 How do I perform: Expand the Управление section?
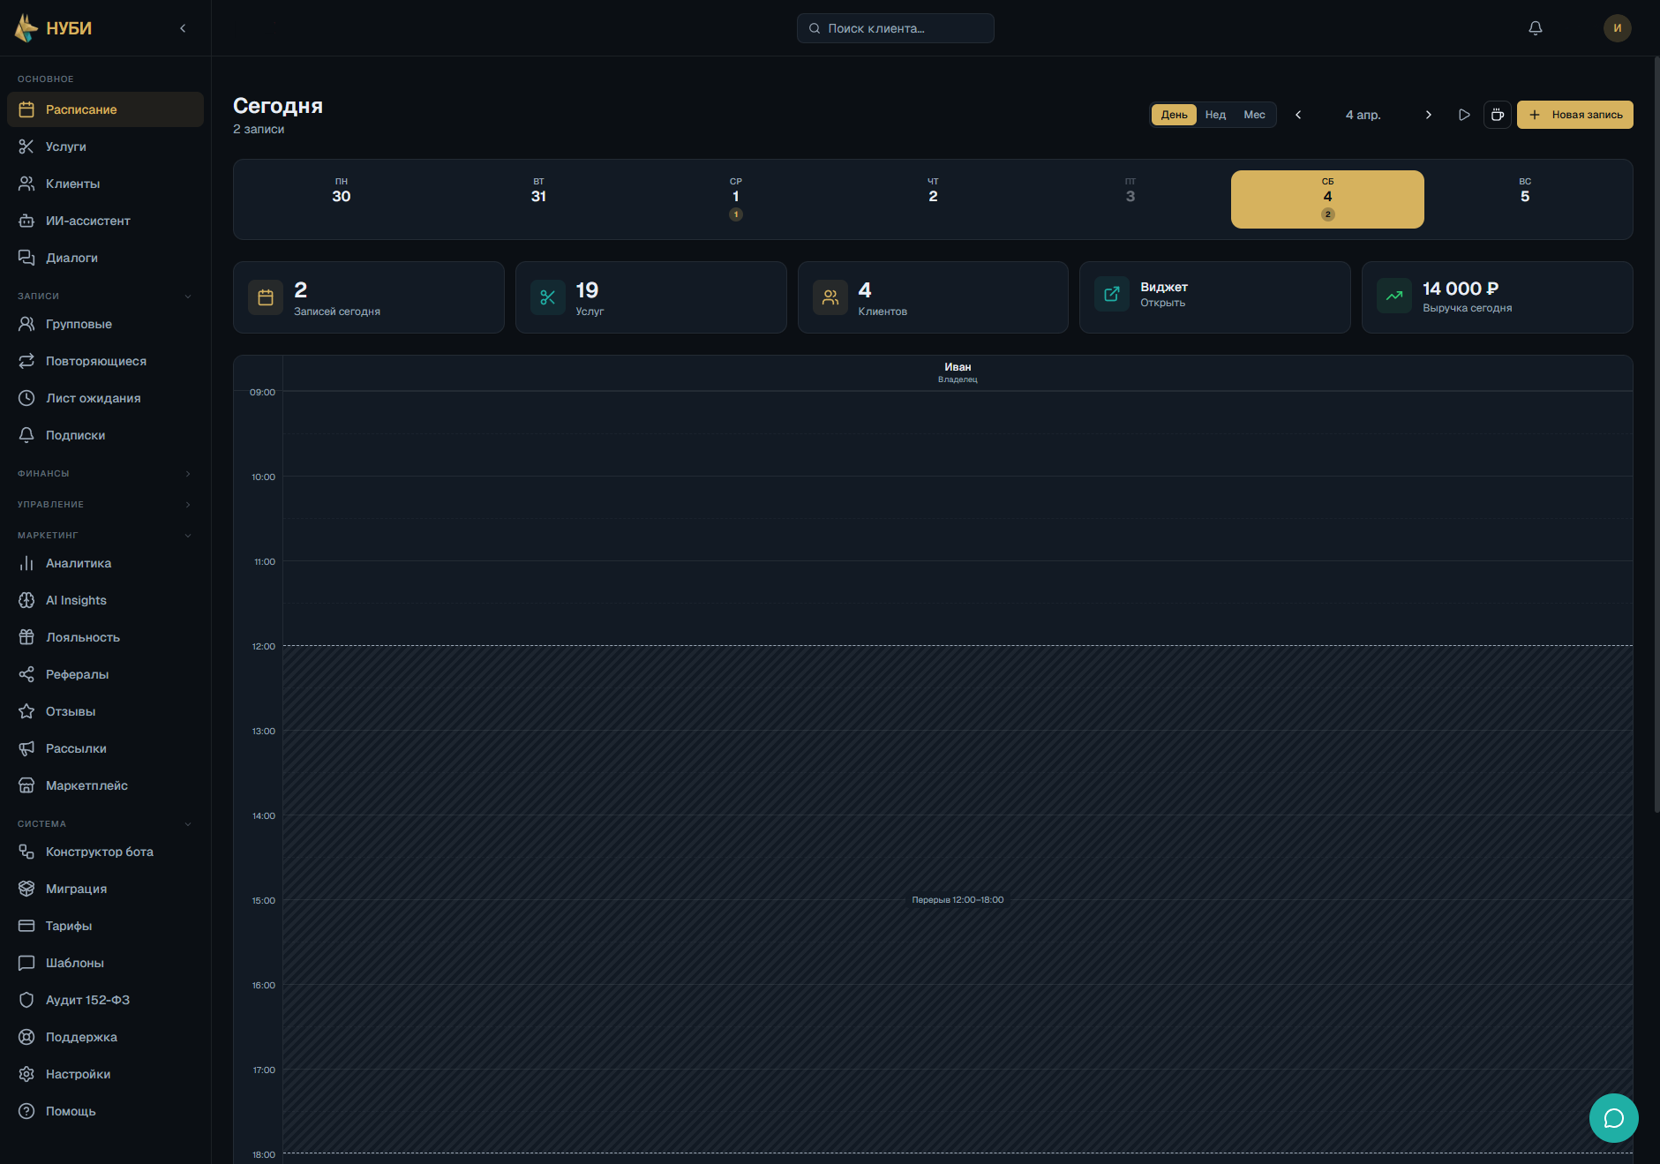click(x=104, y=505)
